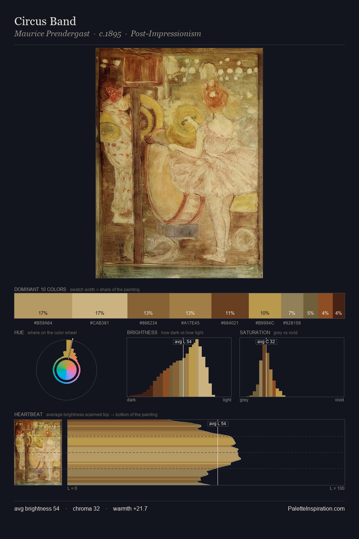The width and height of the screenshot is (359, 539).
Task: Click the "how dark vs how light" caption
Action: (182, 333)
